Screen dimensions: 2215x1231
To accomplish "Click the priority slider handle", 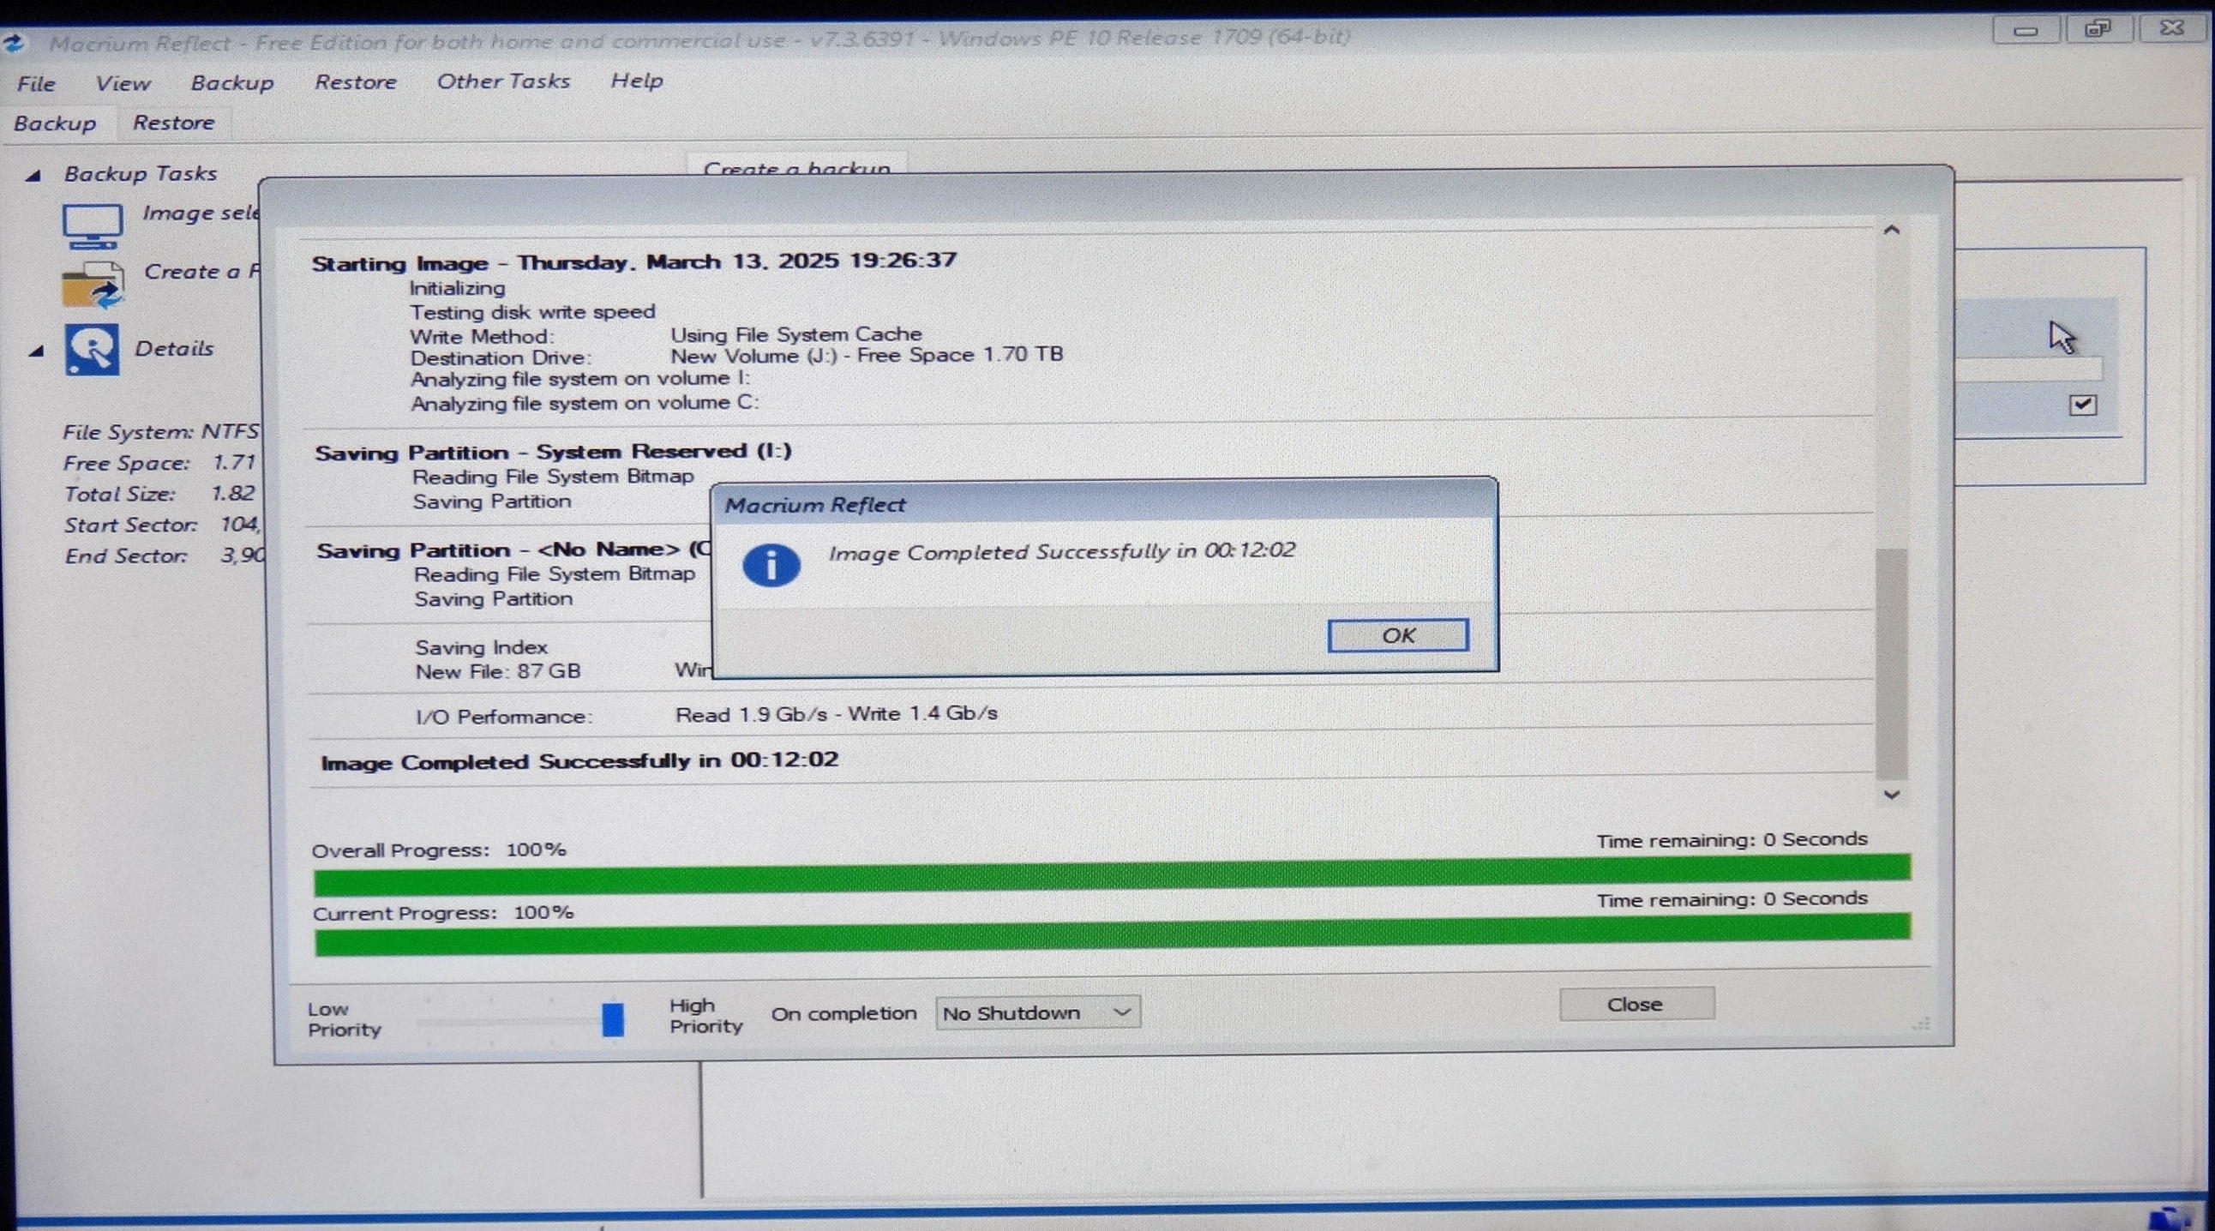I will (x=612, y=1019).
